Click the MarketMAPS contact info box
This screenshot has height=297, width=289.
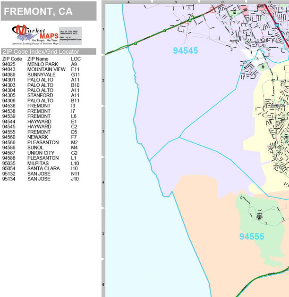tap(70, 34)
